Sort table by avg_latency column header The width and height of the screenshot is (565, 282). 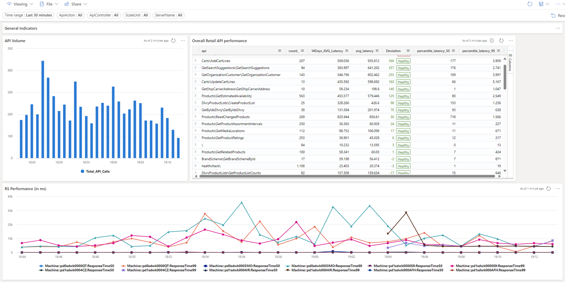click(x=365, y=51)
